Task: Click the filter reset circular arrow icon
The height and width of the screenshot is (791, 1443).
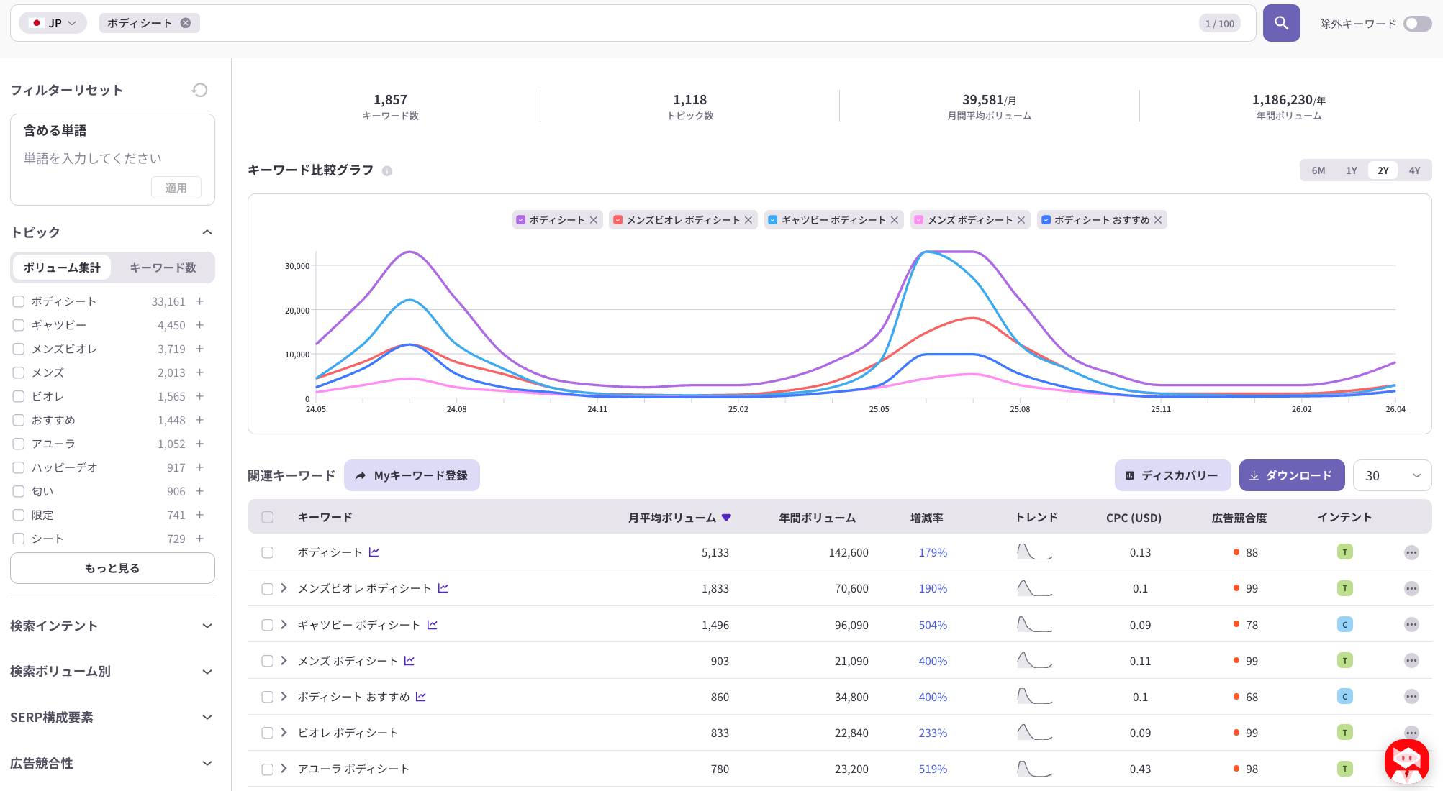Action: (199, 90)
